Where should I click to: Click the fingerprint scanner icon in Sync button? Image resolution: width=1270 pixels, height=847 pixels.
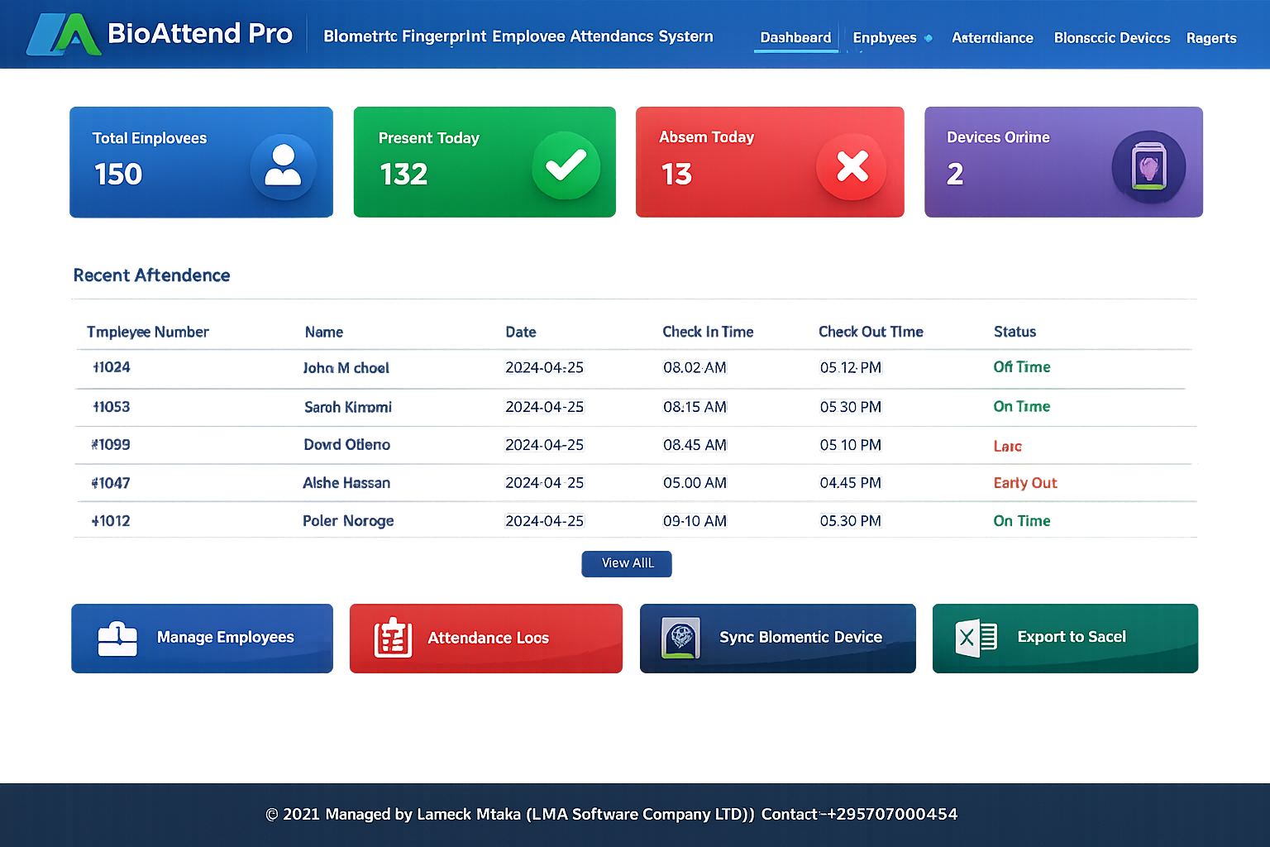(680, 638)
